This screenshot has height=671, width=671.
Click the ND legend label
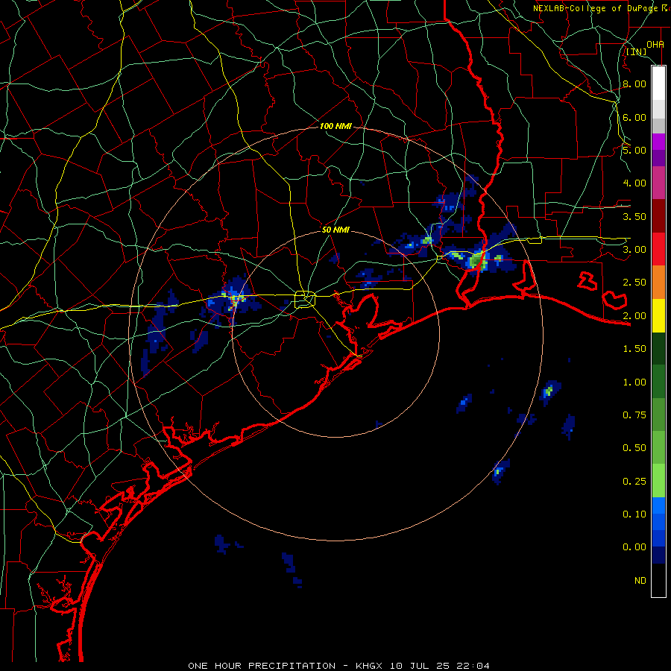click(x=640, y=581)
